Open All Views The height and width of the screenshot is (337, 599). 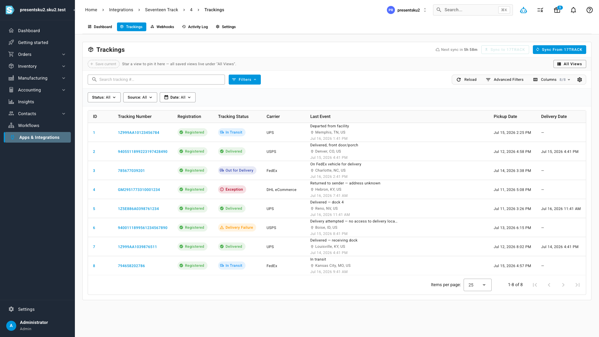click(570, 64)
